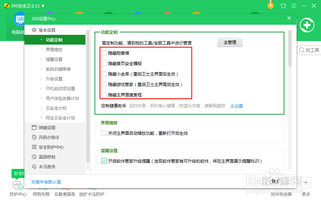Click the 安全防护中心 icon
Viewport: 321px width, 202px height.
point(34,147)
